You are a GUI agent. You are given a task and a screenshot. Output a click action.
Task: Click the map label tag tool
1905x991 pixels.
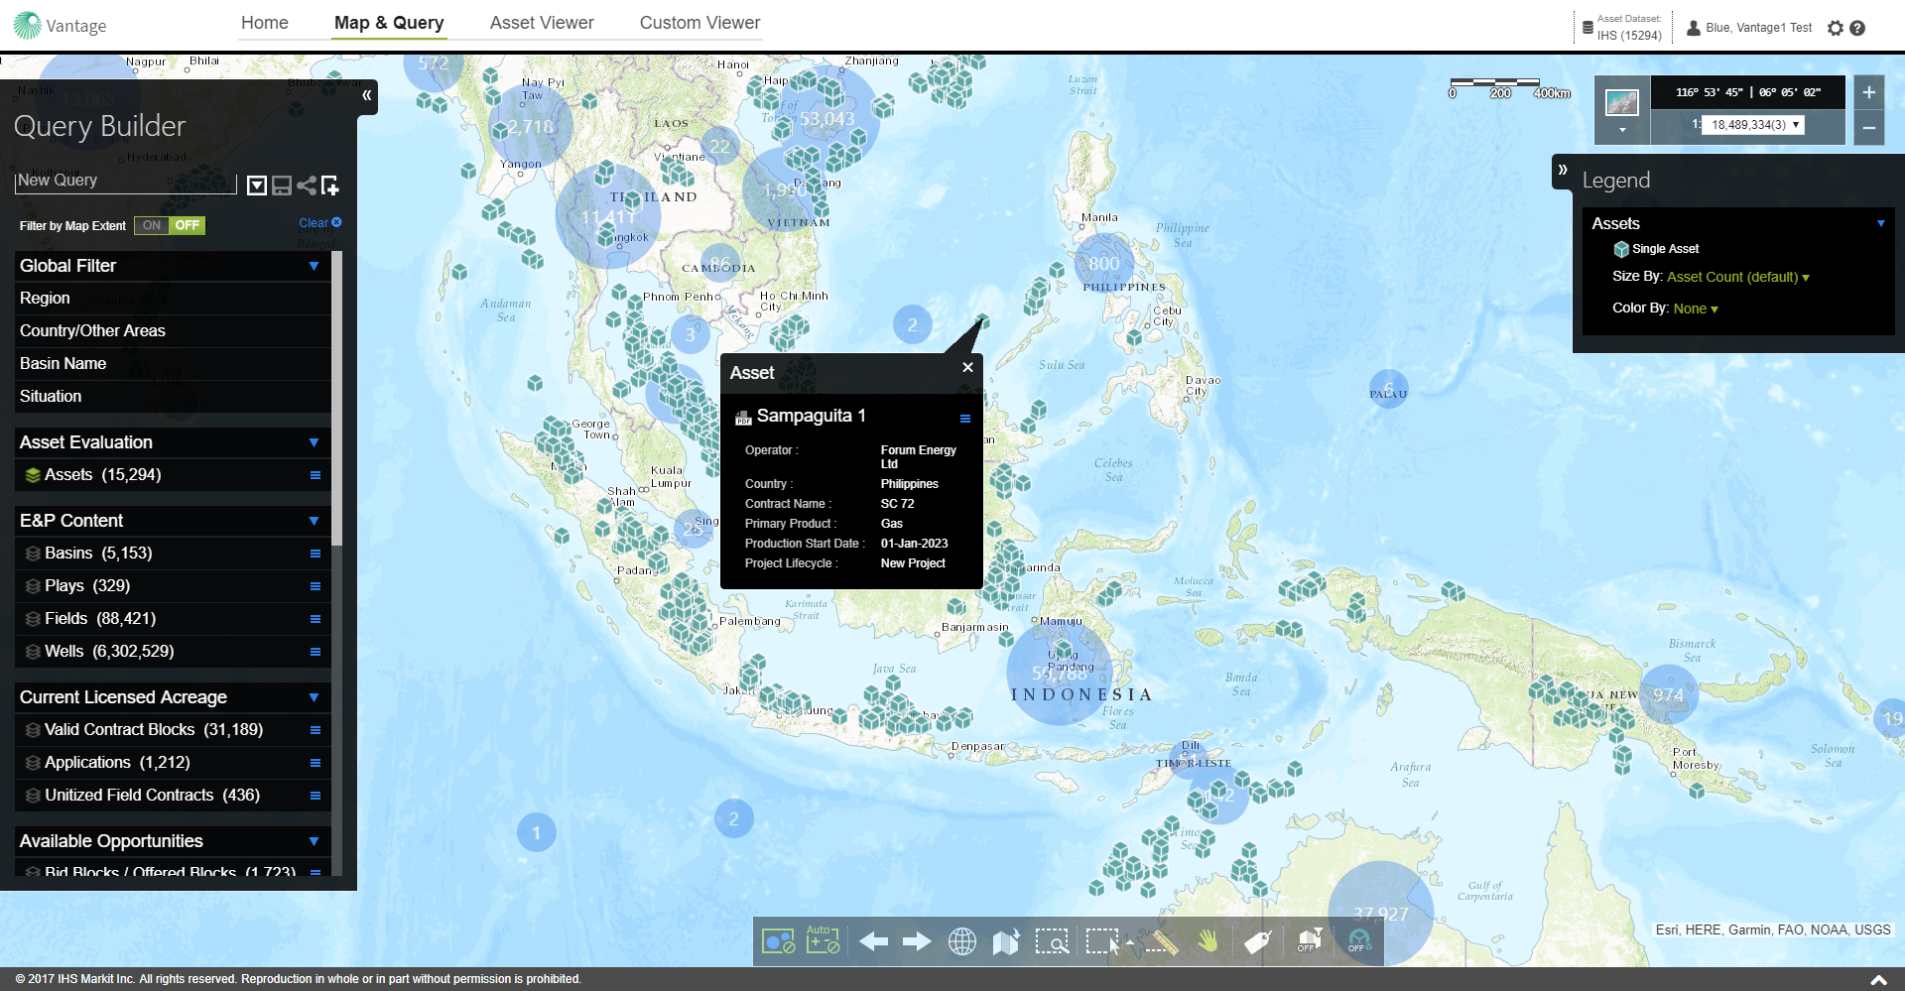[x=1257, y=941]
